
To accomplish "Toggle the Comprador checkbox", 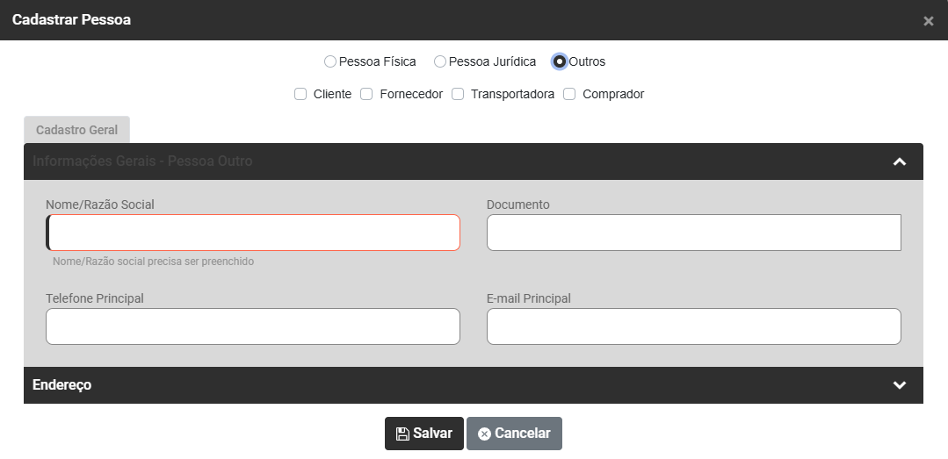I will (569, 94).
